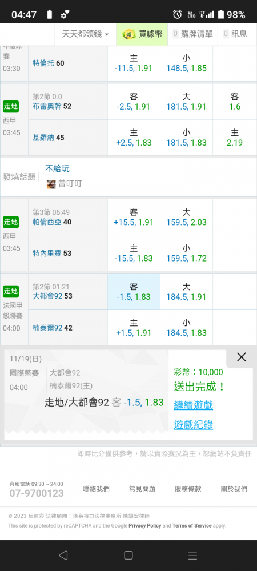Tap the coin icon beside 買噱幣
The height and width of the screenshot is (571, 257).
point(128,34)
